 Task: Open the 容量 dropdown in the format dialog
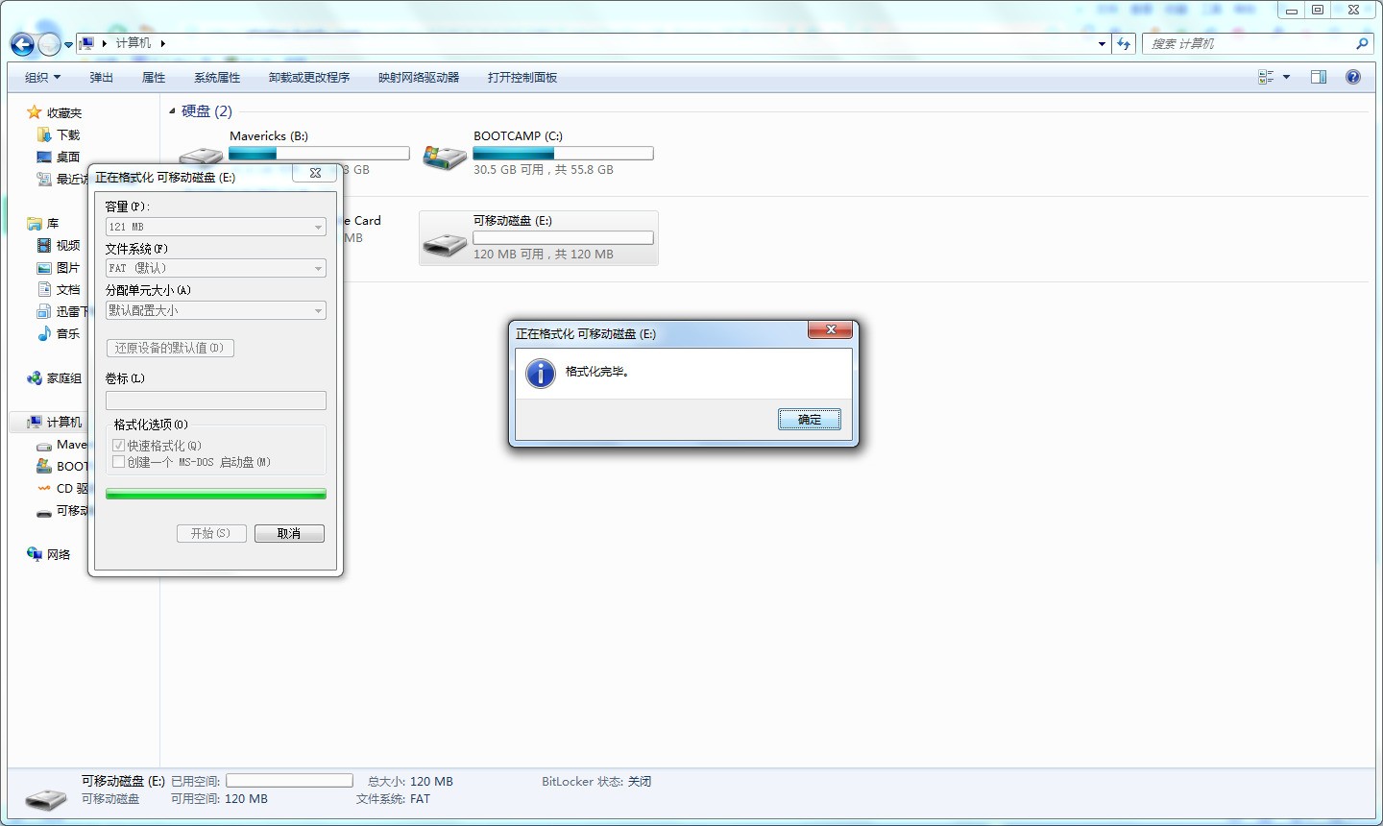click(216, 227)
